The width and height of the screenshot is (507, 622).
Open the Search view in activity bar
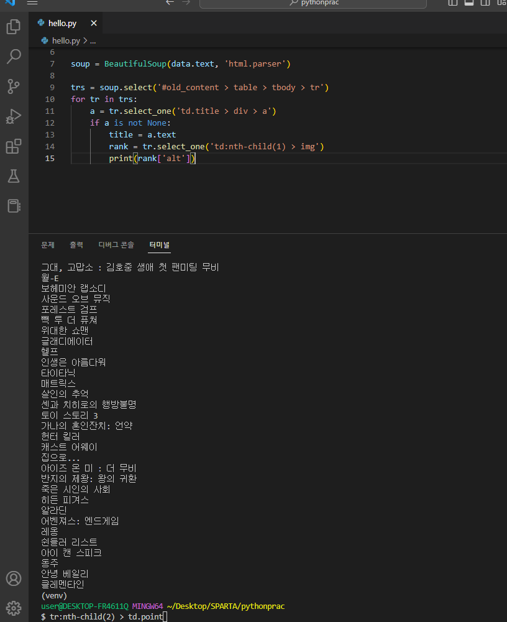tap(14, 57)
